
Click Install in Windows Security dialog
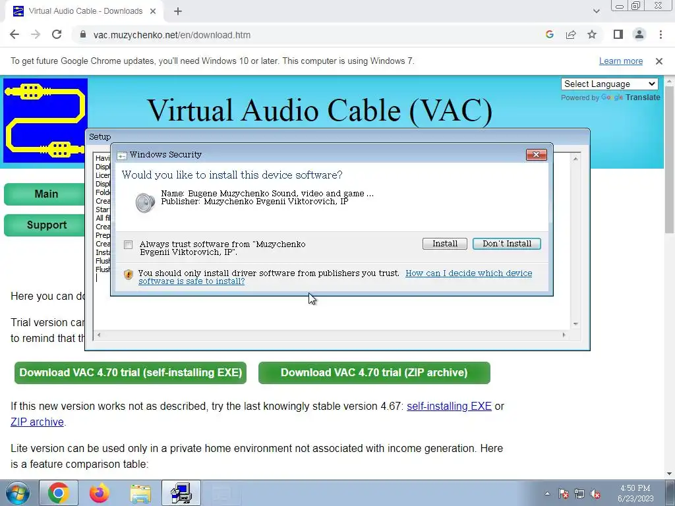[x=445, y=244]
